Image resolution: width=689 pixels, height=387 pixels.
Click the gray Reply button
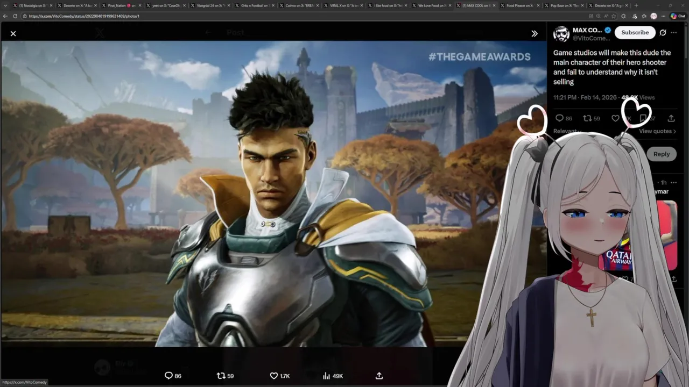662,154
